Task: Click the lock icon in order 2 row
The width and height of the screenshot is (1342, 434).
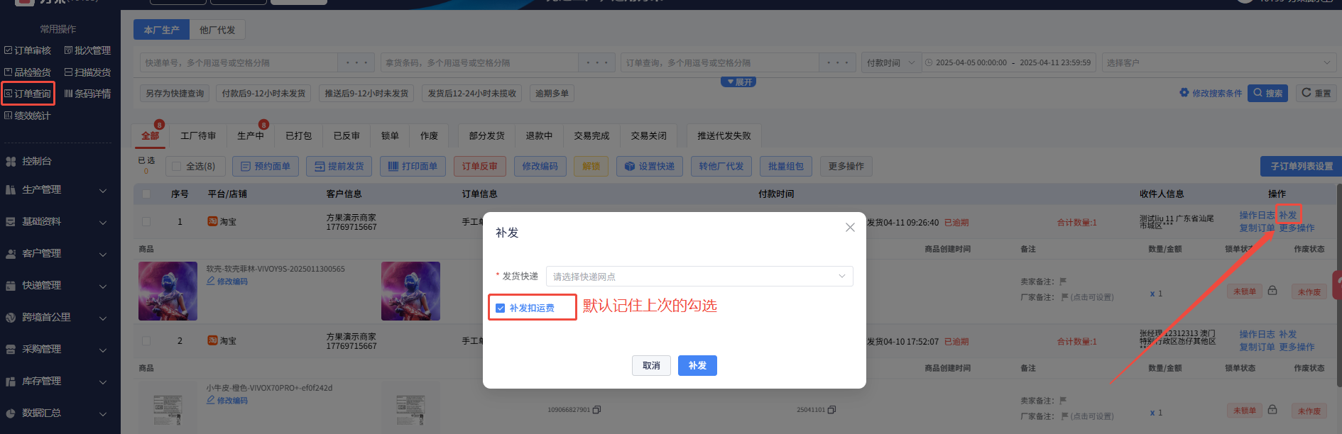Action: tap(1272, 410)
